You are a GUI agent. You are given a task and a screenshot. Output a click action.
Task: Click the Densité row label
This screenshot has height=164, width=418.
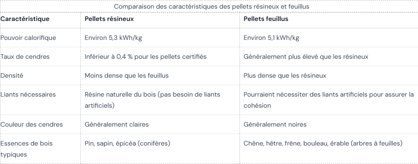click(40, 76)
